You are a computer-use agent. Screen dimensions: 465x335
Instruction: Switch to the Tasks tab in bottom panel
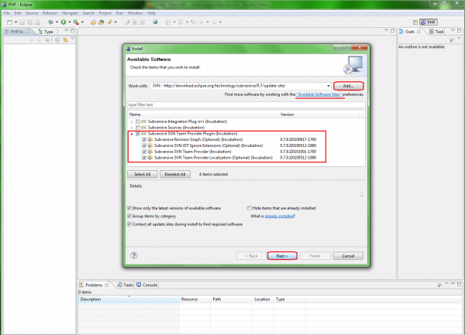coord(125,285)
